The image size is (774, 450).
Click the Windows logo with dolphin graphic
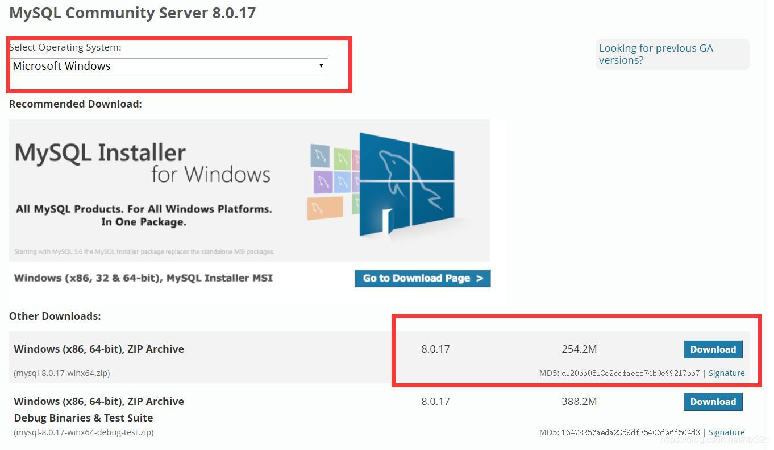coord(407,184)
